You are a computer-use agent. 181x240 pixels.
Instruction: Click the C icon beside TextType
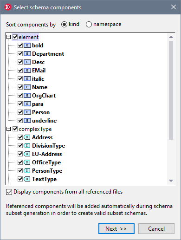click(27, 179)
